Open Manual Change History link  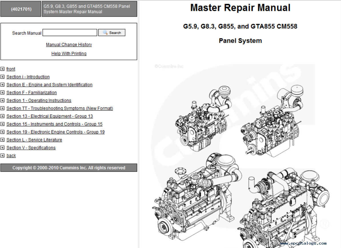coord(69,44)
